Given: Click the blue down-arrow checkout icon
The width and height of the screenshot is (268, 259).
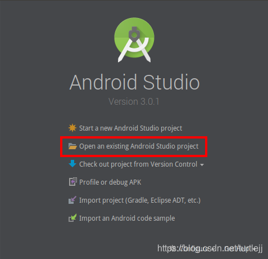Looking at the screenshot, I should click(72, 164).
